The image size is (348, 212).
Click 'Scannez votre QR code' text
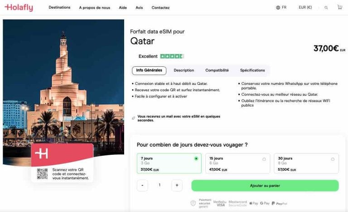70,174
